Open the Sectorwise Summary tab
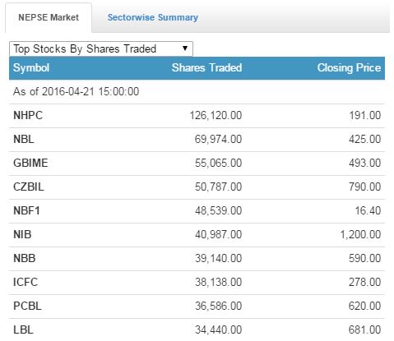 (x=153, y=17)
